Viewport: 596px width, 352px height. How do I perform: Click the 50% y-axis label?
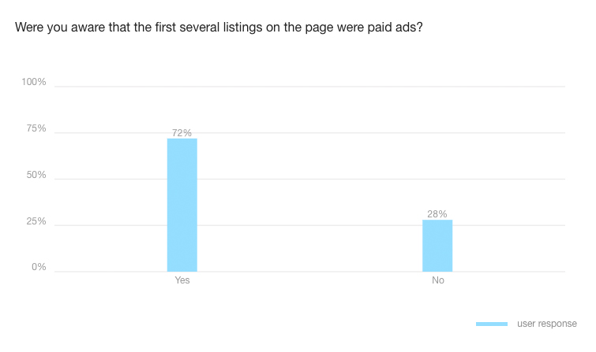(36, 175)
